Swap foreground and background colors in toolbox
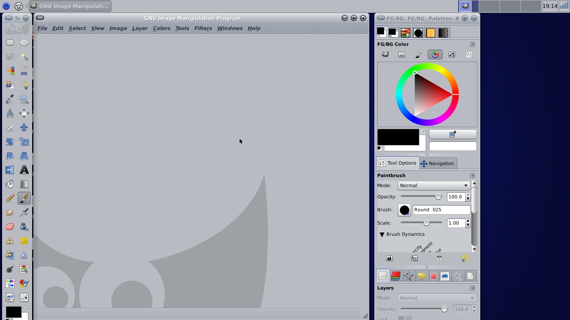 pos(26,309)
